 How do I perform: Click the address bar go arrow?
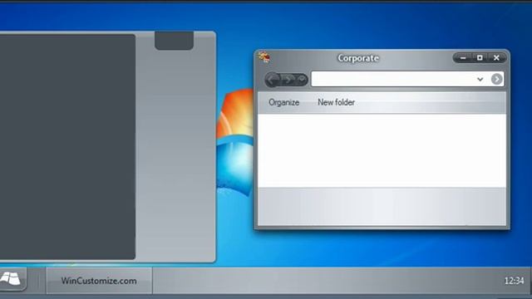(497, 79)
